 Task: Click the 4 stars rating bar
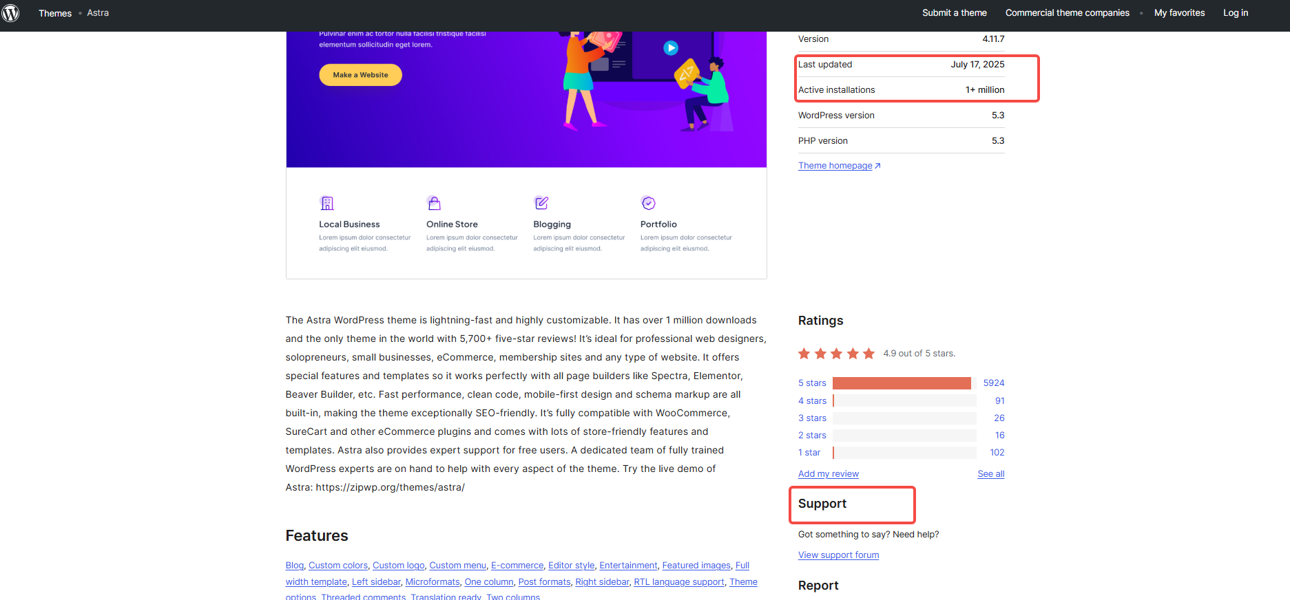point(904,400)
